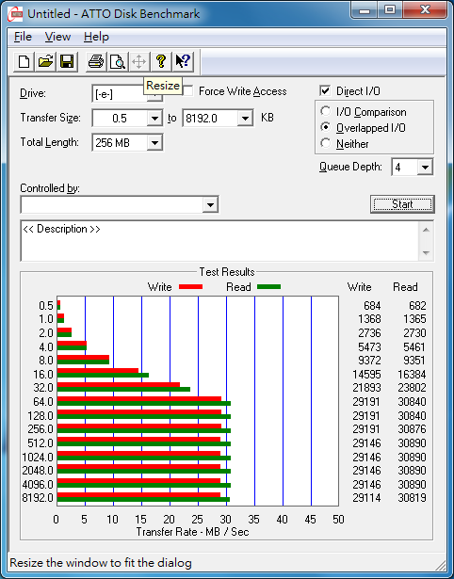Save results with the floppy disk icon
454x579 pixels.
click(x=67, y=61)
